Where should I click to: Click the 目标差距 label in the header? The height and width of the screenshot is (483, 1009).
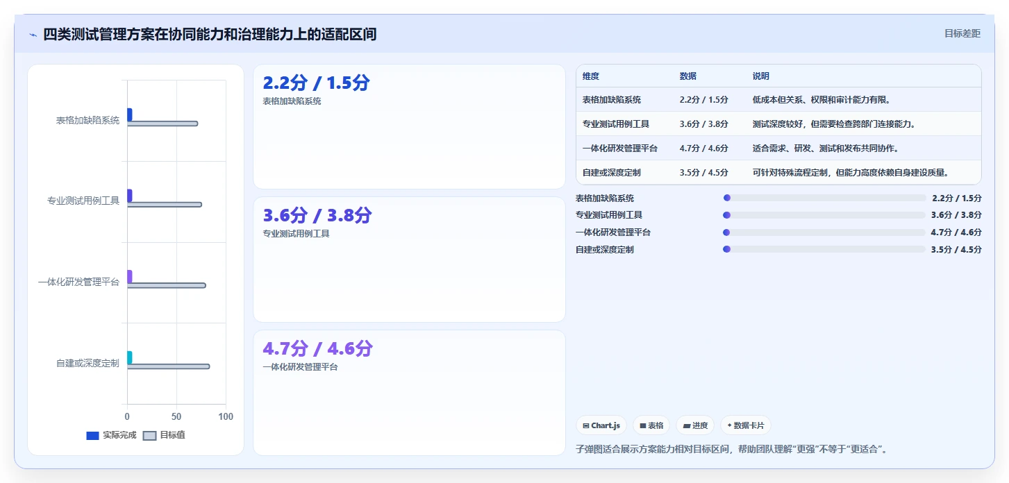click(962, 33)
